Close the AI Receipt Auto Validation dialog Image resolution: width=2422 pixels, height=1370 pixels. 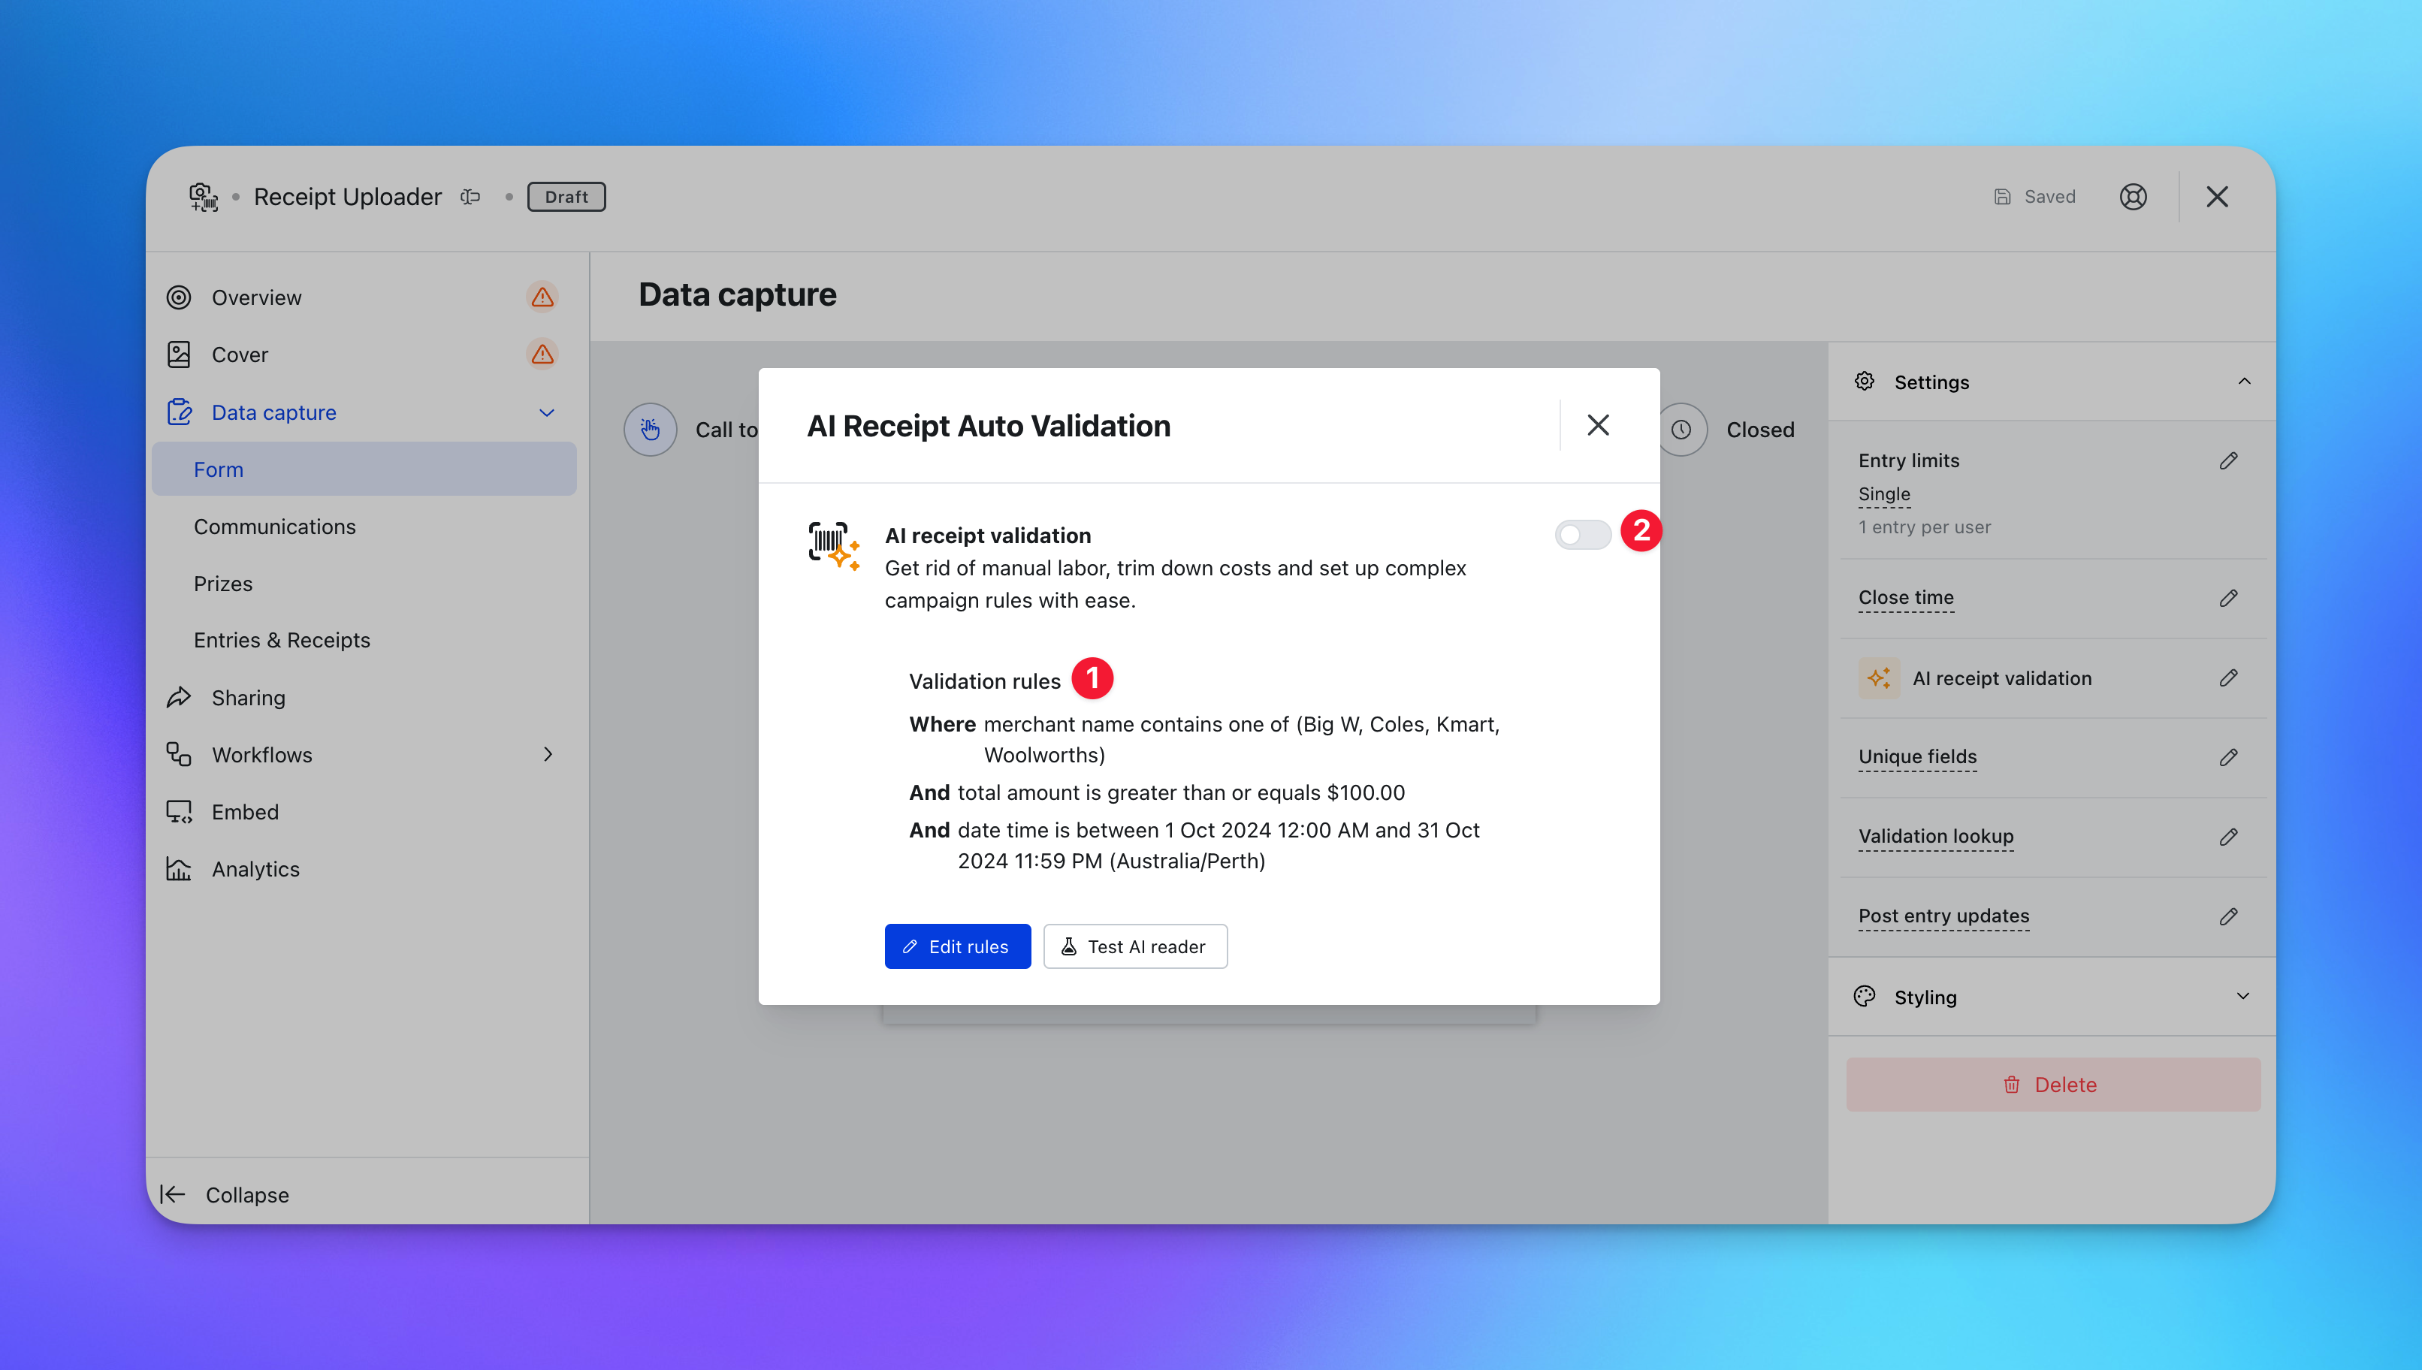(1598, 425)
